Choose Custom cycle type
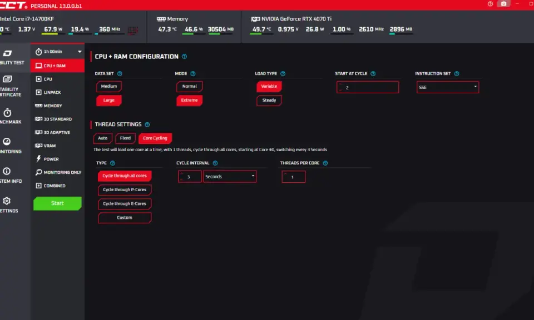 point(125,218)
